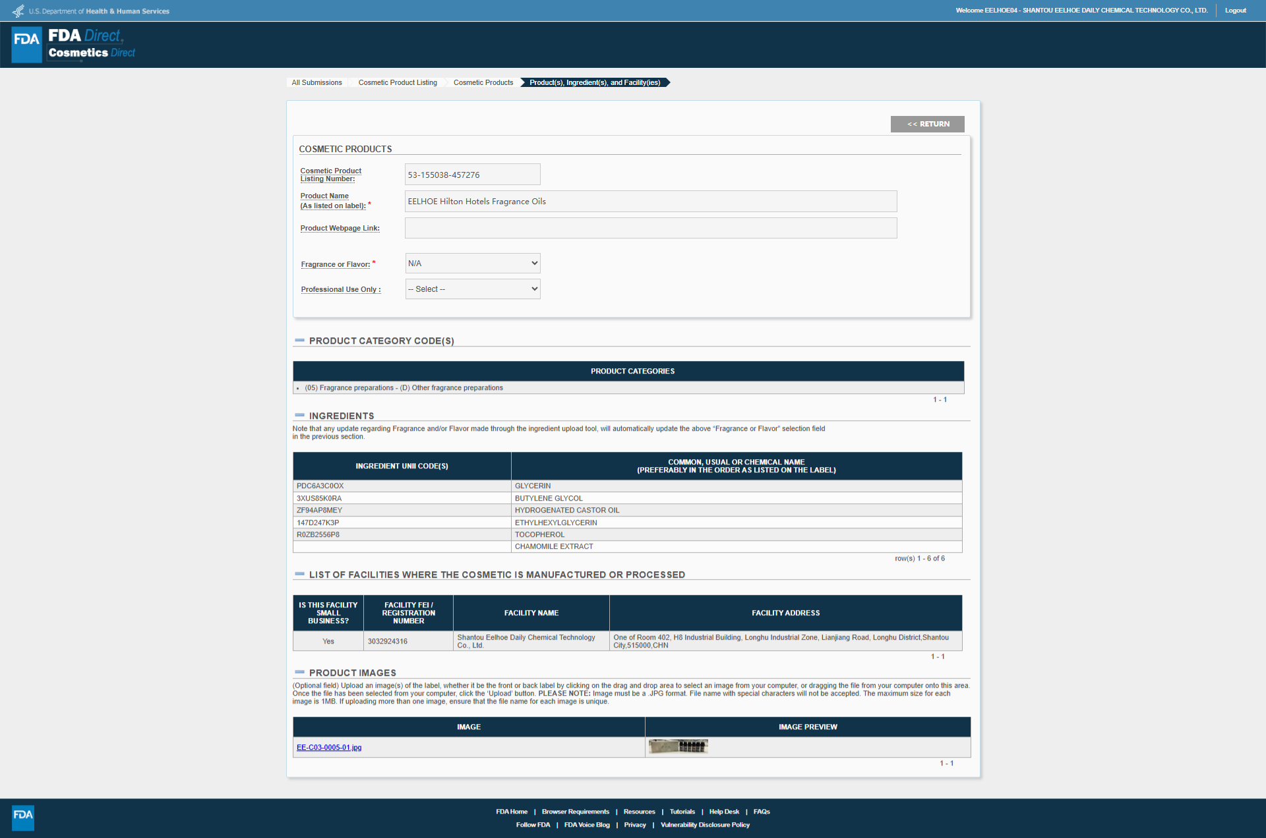Screen dimensions: 1266x838
Task: Open Browser Requirements footer link
Action: 576,812
